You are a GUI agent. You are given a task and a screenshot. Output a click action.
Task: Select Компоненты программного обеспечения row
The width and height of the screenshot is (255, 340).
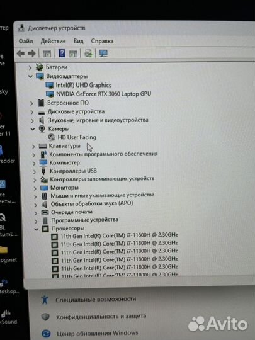click(x=103, y=154)
